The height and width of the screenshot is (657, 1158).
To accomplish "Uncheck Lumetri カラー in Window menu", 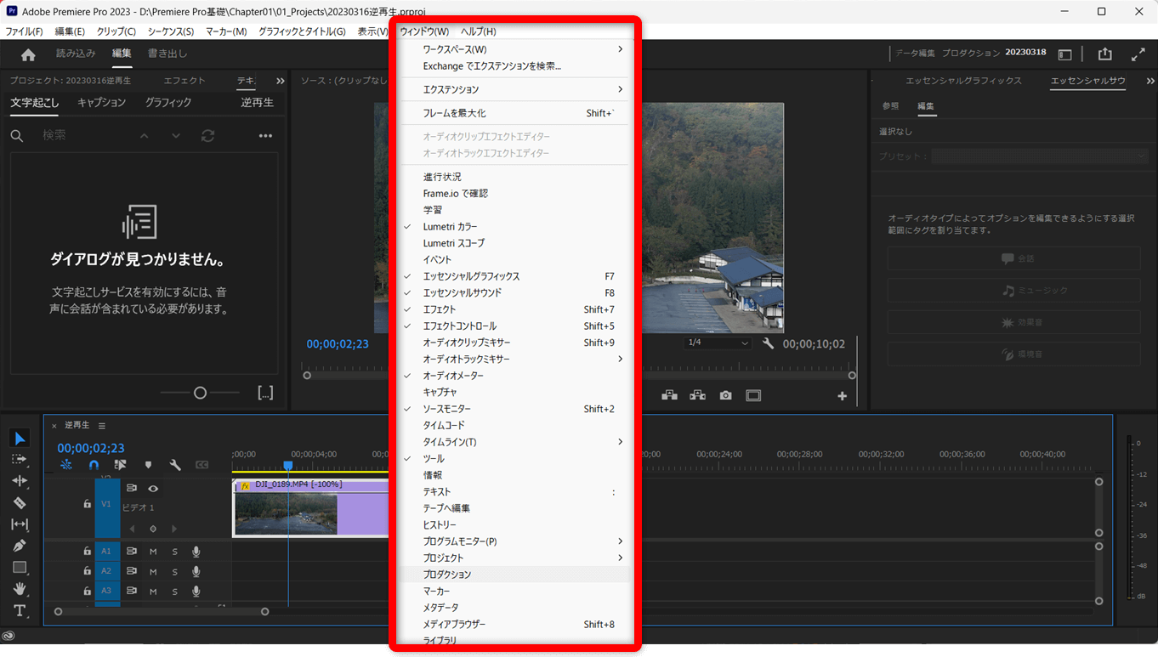I will pos(514,227).
